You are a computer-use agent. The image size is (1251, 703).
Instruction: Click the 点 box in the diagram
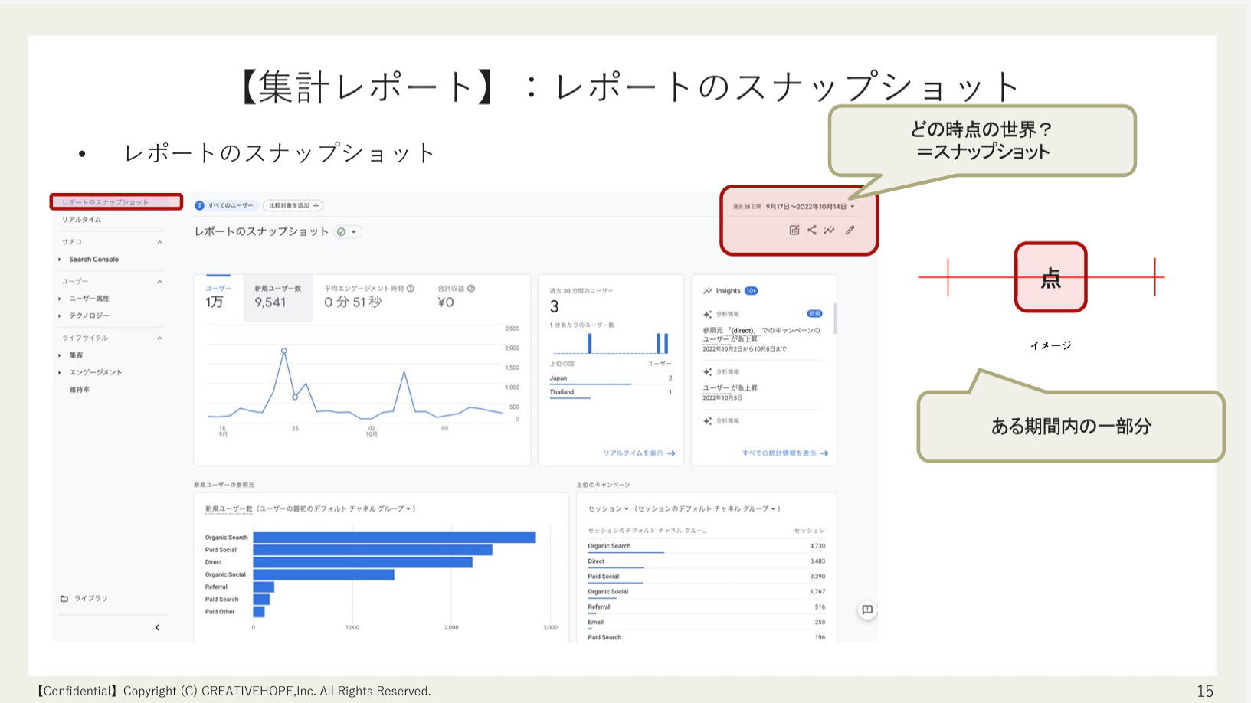click(x=1051, y=277)
